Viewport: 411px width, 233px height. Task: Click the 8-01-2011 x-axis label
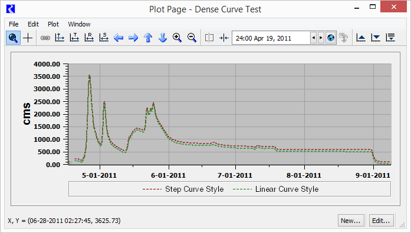pos(304,175)
